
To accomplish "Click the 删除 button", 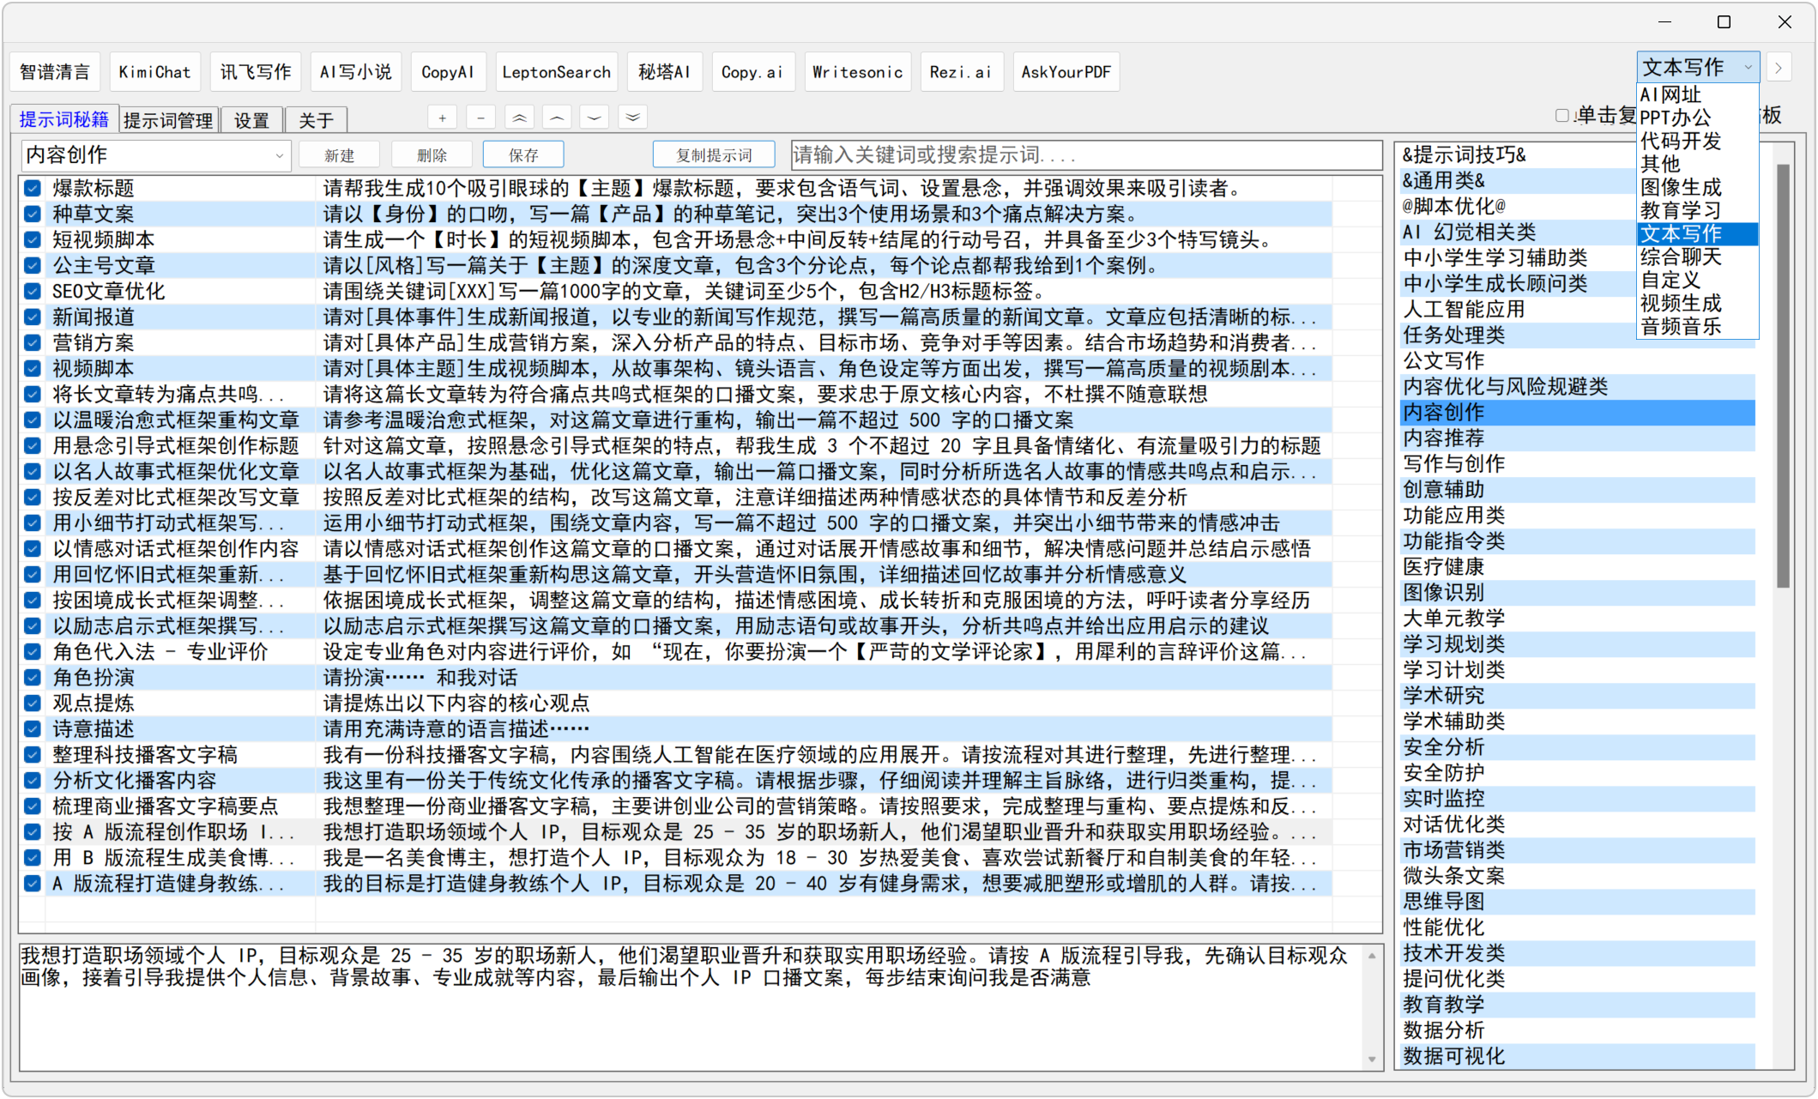I will (432, 155).
